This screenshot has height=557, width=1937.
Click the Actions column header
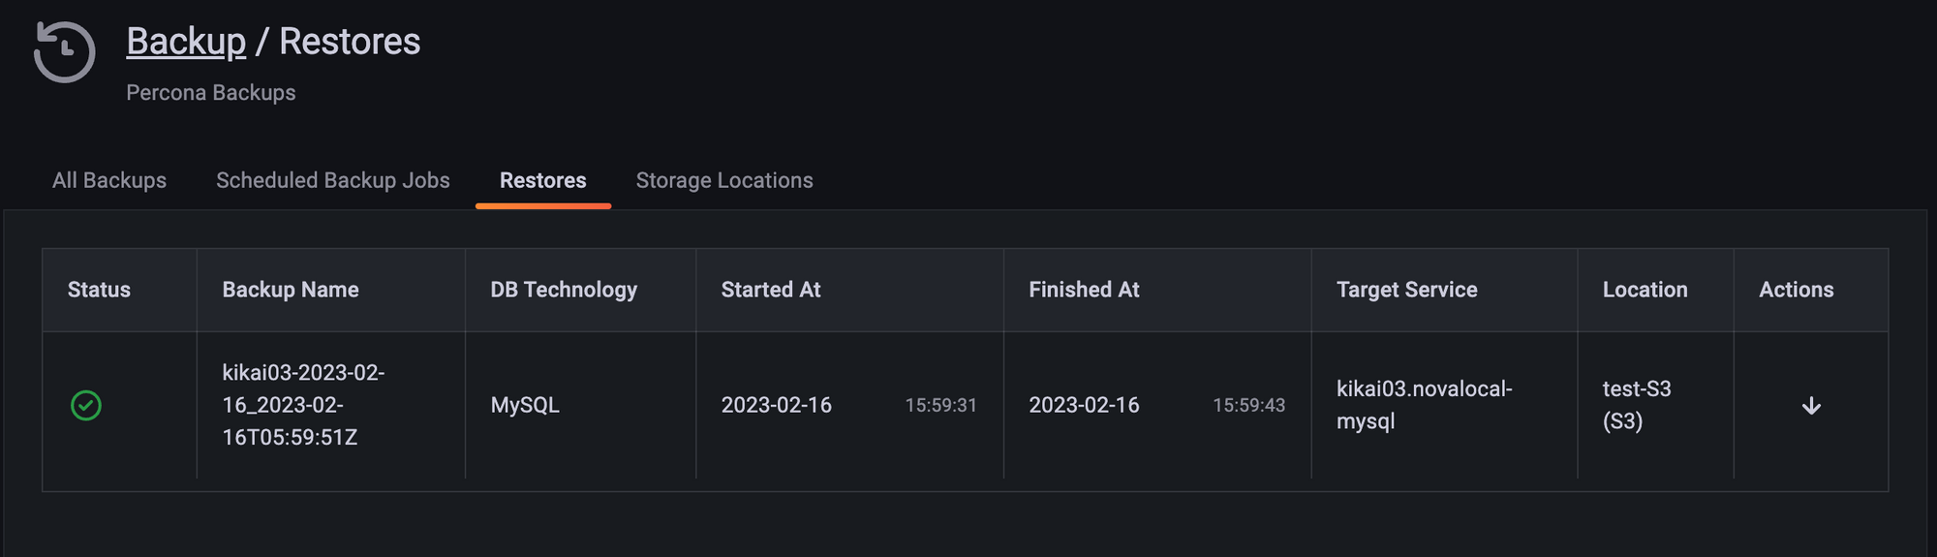[x=1797, y=290]
